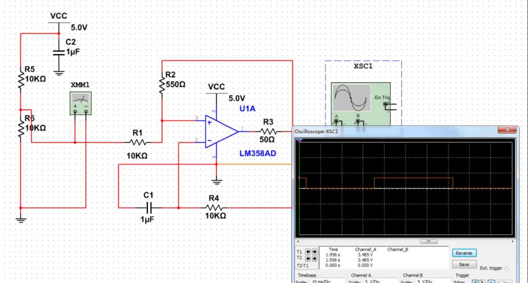
Task: Move cursor T2 right with arrow
Action: coord(314,259)
